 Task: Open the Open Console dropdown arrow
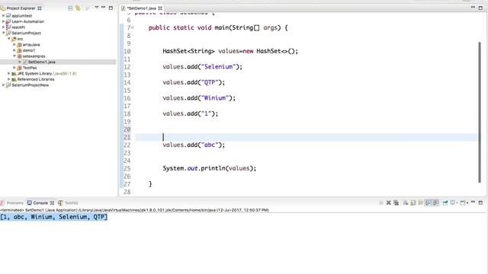point(467,203)
